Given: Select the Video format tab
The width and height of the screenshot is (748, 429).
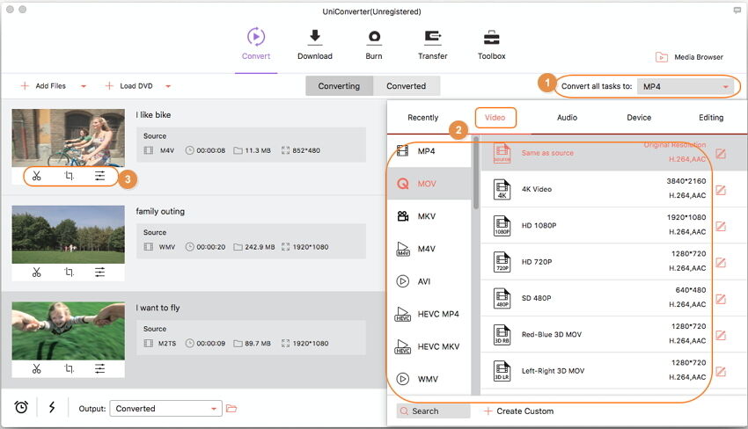Looking at the screenshot, I should click(x=495, y=117).
